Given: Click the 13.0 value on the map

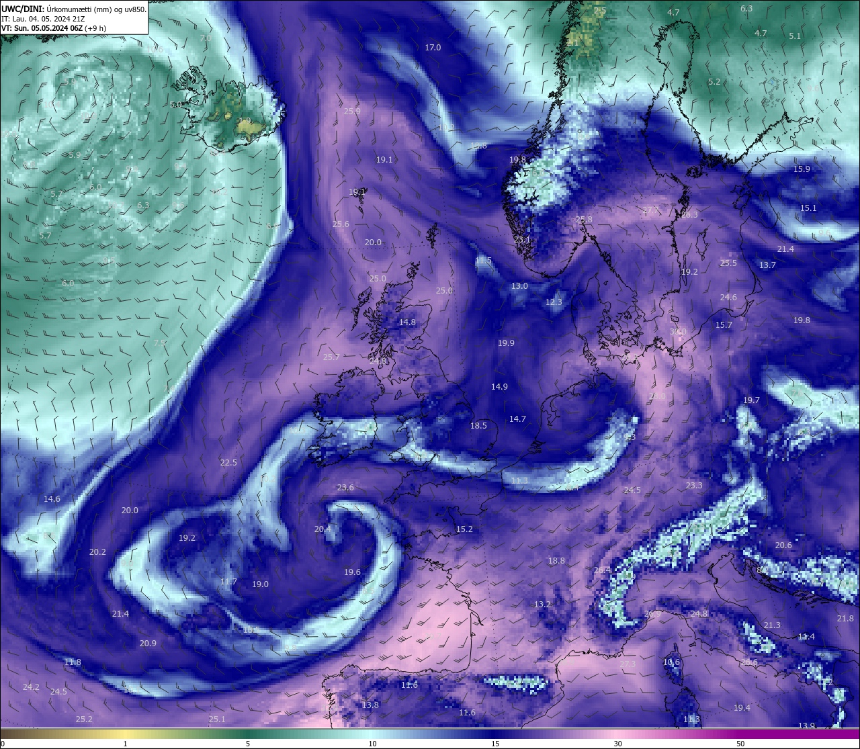Looking at the screenshot, I should point(519,286).
